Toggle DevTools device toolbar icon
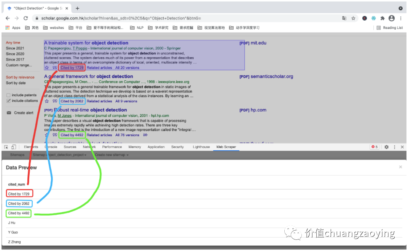The height and width of the screenshot is (252, 408). (14, 147)
